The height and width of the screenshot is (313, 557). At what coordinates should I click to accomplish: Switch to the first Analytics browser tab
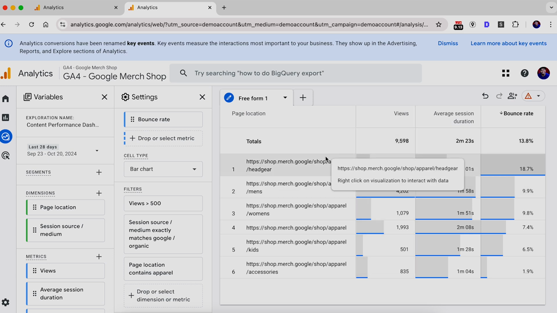76,7
